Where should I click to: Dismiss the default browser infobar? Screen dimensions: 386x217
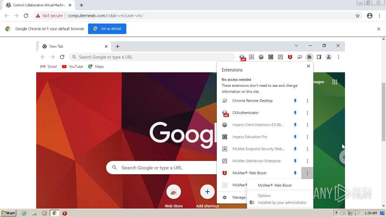point(379,29)
